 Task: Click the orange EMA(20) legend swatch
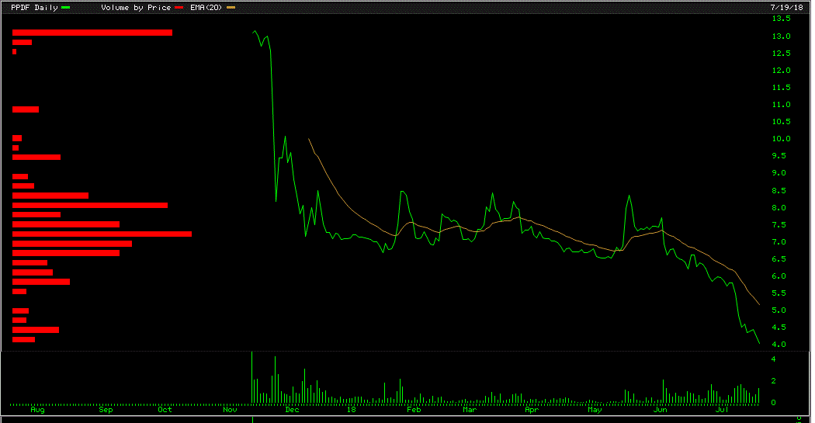(x=231, y=7)
